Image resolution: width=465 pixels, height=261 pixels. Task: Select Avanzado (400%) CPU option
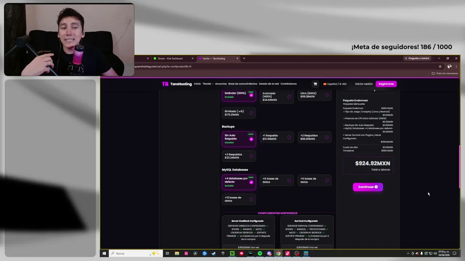[276, 96]
